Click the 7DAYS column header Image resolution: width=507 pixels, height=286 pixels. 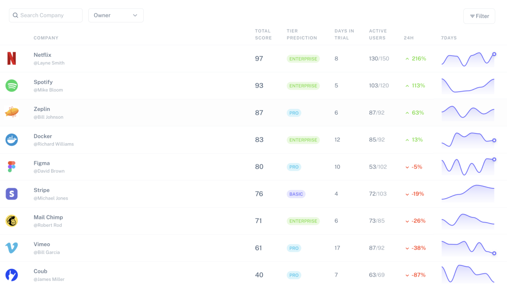[449, 38]
